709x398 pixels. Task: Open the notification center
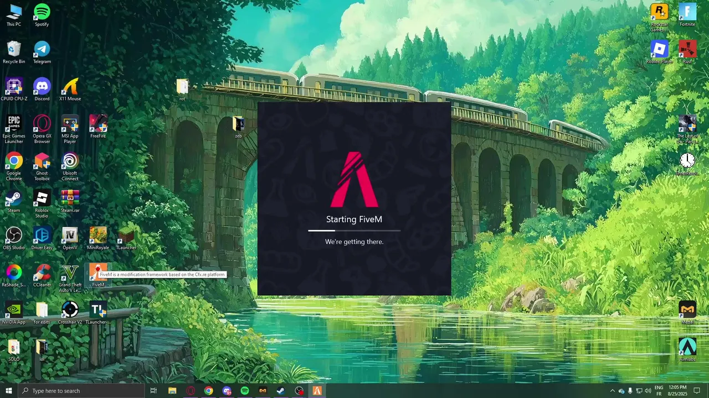tap(697, 391)
